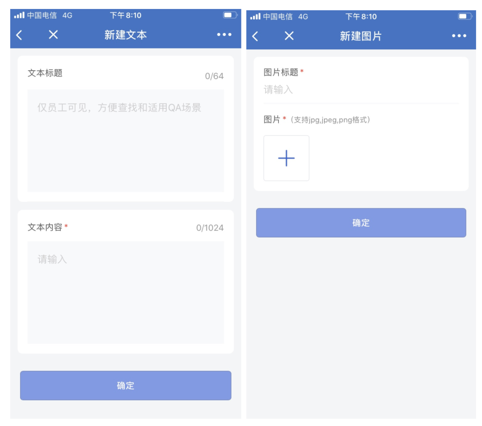
Task: Tap battery icon in right status bar
Action: (465, 16)
